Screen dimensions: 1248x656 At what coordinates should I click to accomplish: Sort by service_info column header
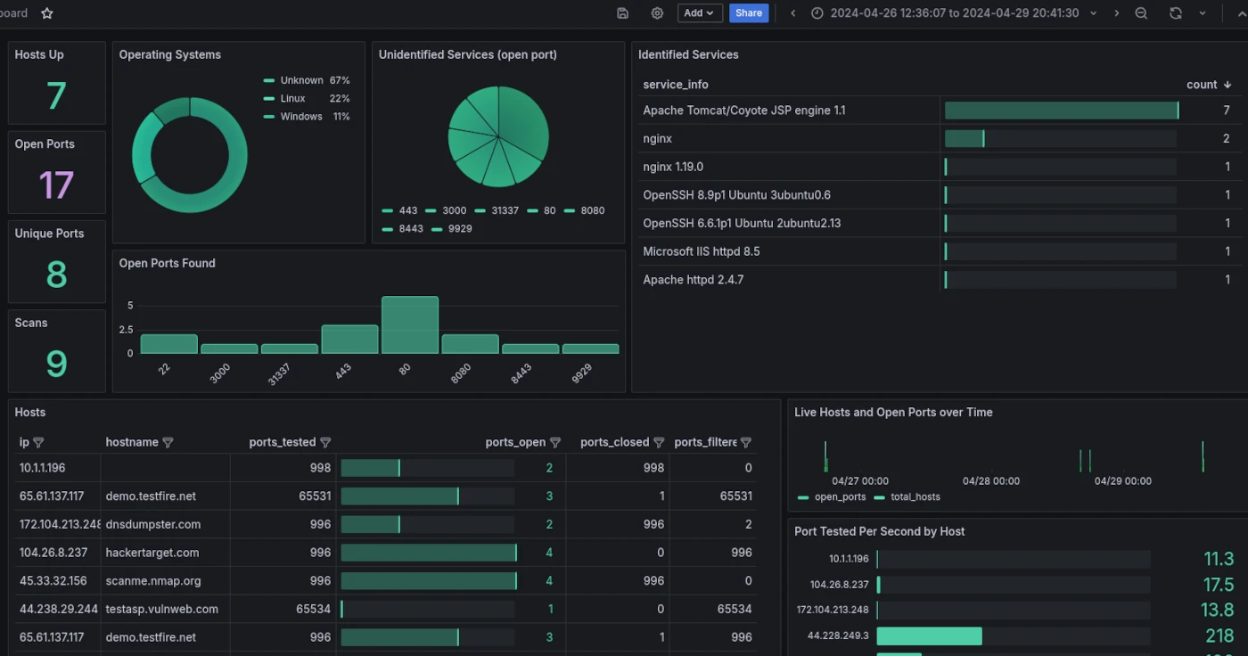676,85
